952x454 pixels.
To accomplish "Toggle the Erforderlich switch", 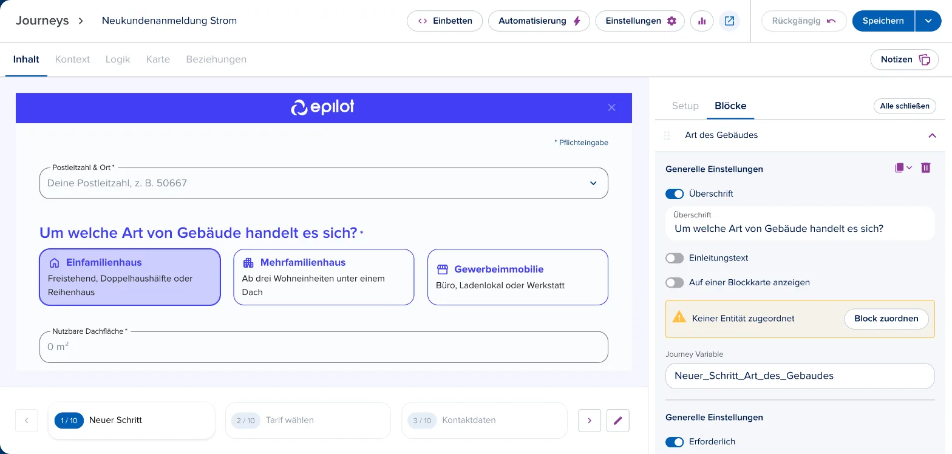I will point(675,442).
